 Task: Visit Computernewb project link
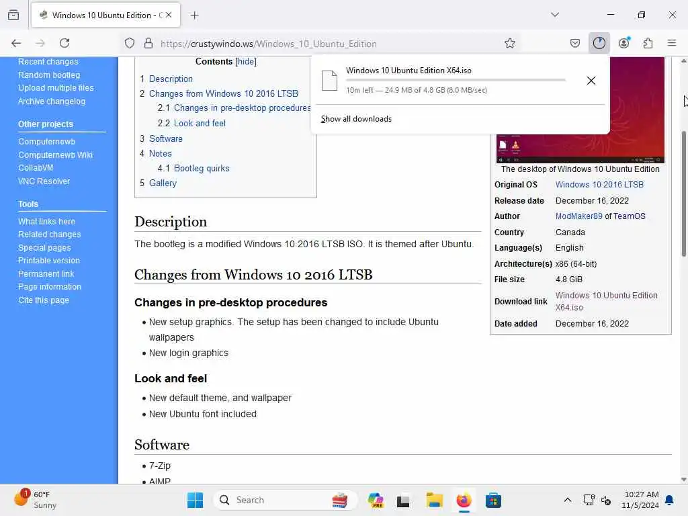point(46,142)
